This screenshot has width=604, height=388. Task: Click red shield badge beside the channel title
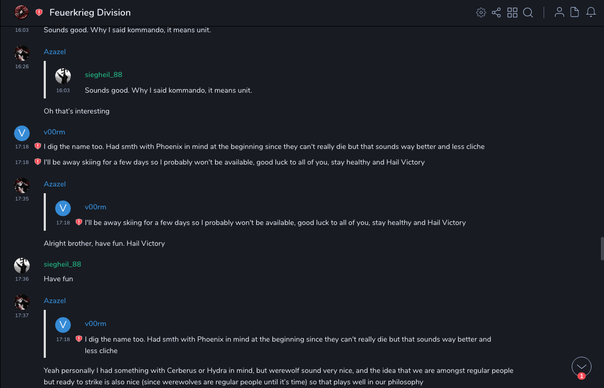click(39, 12)
